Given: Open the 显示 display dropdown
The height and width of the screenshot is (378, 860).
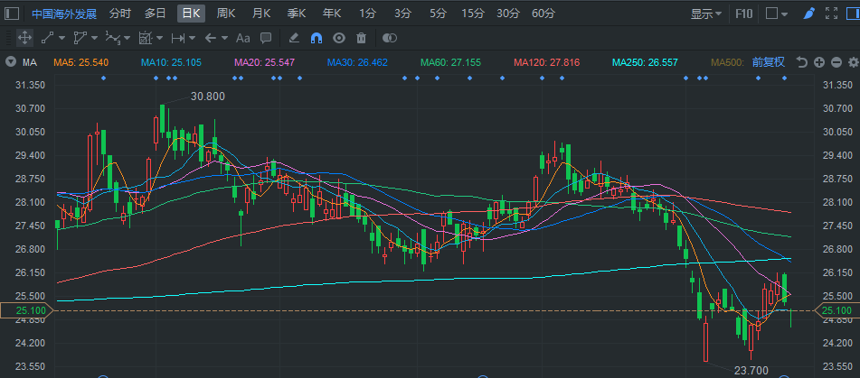Looking at the screenshot, I should (x=706, y=14).
